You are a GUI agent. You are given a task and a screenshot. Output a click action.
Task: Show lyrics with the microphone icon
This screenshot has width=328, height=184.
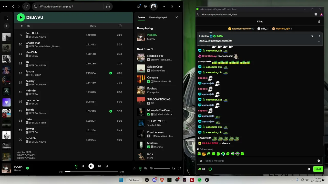click(x=135, y=168)
